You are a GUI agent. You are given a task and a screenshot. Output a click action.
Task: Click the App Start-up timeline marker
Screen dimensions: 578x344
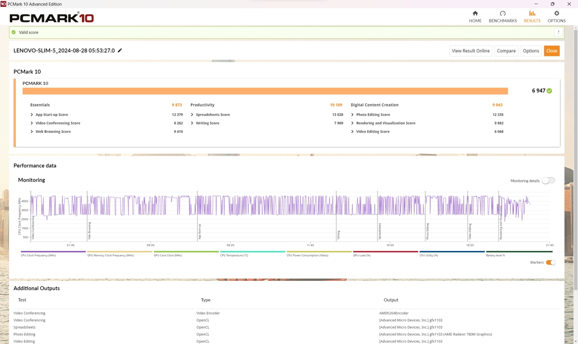pos(199,231)
